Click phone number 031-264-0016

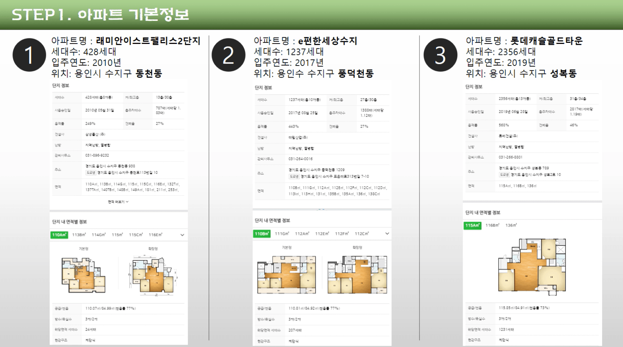[301, 159]
